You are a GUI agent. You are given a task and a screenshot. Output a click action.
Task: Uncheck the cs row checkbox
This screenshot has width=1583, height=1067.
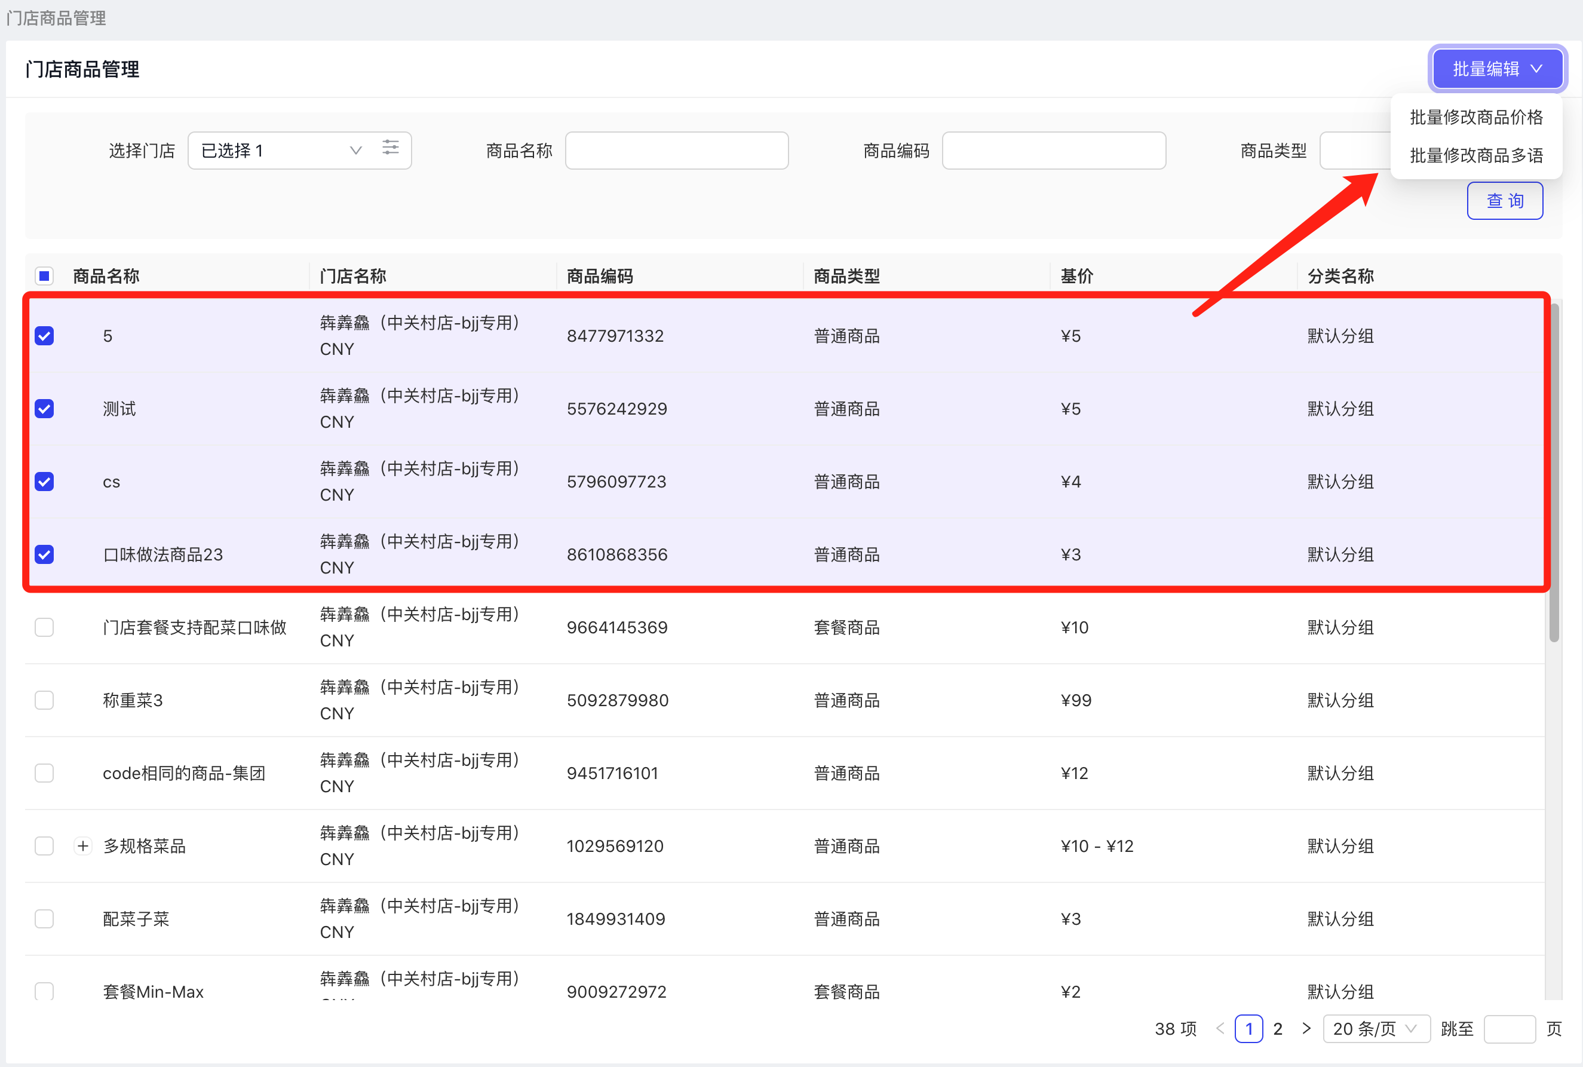point(44,481)
